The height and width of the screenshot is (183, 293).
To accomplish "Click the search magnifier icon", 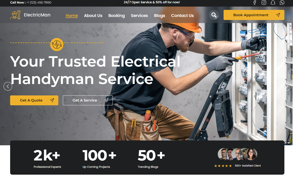I will tap(214, 15).
